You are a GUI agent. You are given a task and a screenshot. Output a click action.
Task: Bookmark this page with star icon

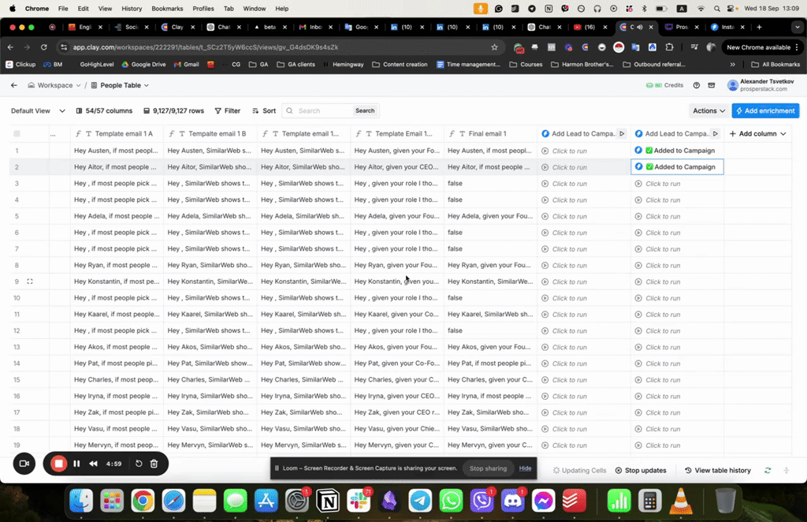[x=494, y=47]
